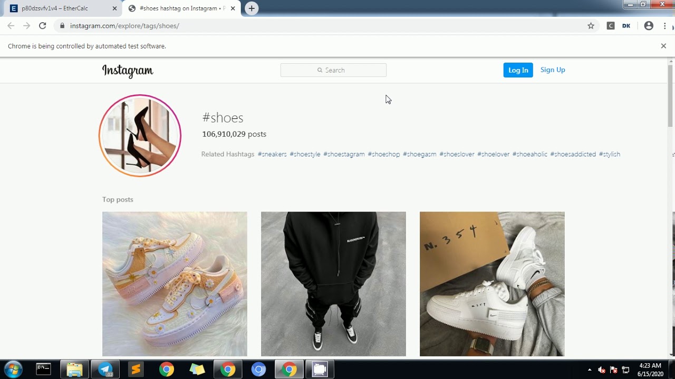Open the #sneakers related hashtag
Image resolution: width=675 pixels, height=379 pixels.
[272, 154]
